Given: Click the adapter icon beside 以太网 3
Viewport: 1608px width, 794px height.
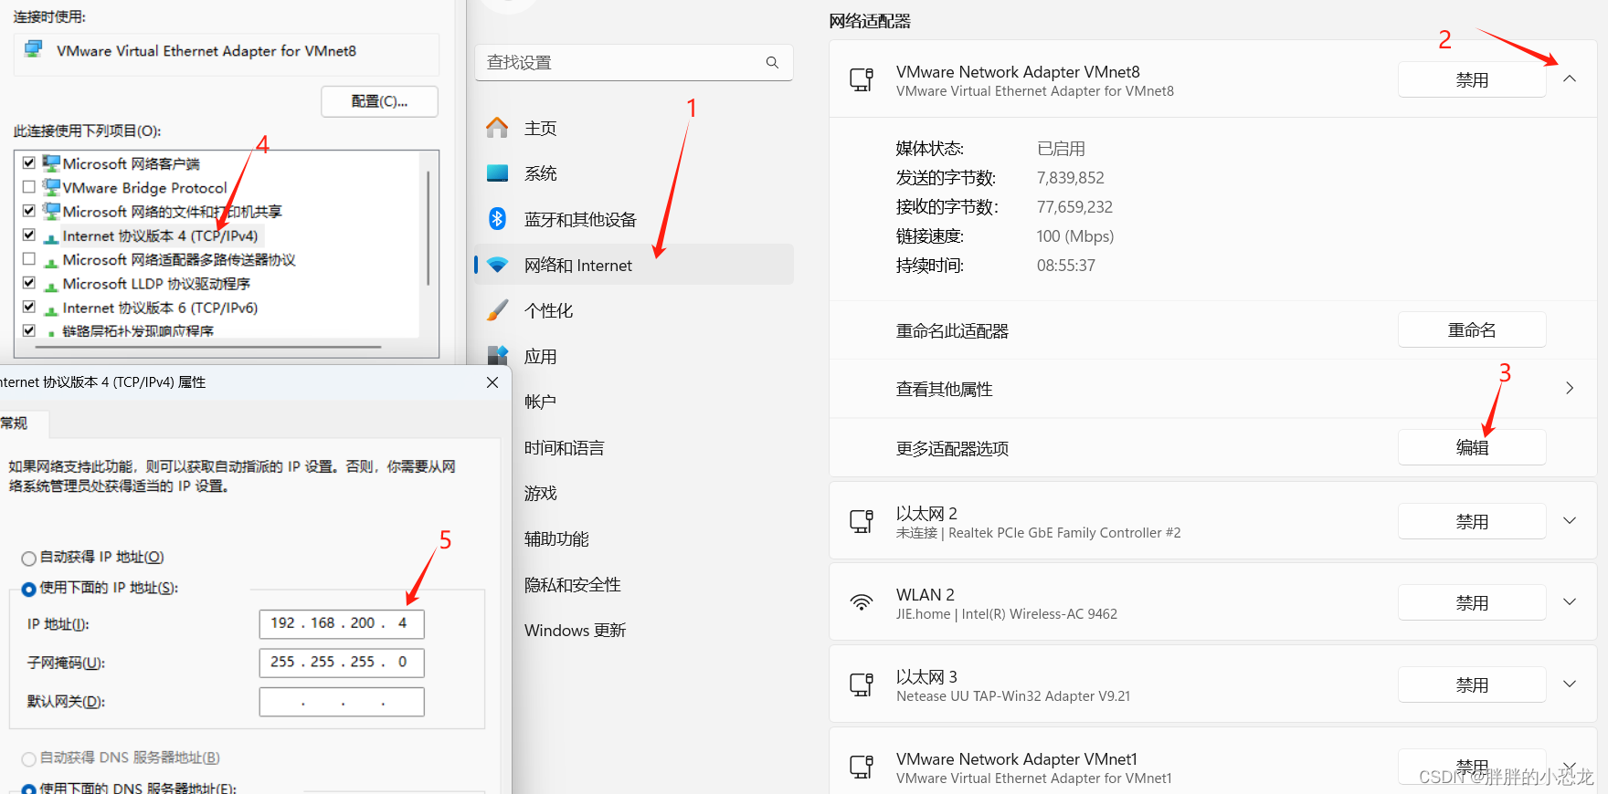Looking at the screenshot, I should tap(862, 684).
